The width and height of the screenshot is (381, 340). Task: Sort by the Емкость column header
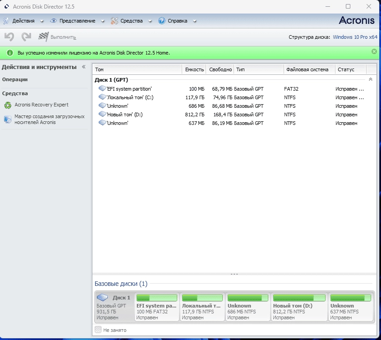click(x=194, y=69)
